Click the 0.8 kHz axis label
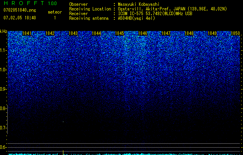The width and height of the screenshot is (243, 155). 3,108
